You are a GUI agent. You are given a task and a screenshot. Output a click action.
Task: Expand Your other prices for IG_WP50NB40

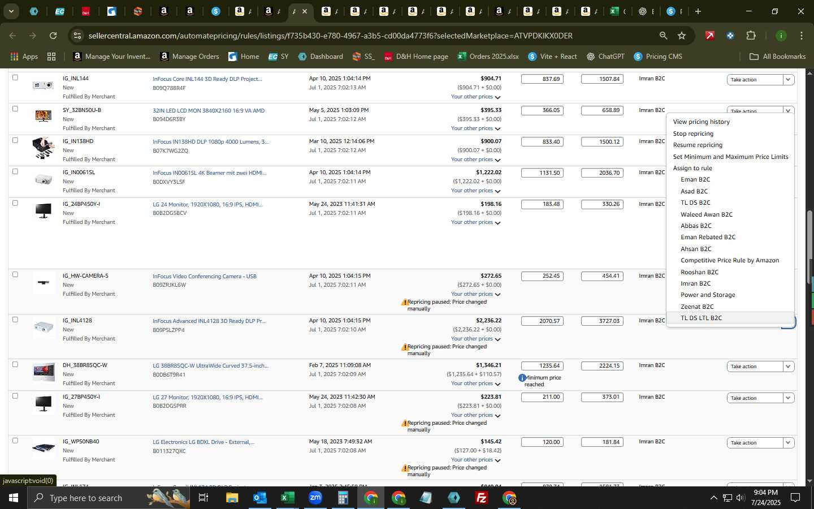(x=475, y=460)
